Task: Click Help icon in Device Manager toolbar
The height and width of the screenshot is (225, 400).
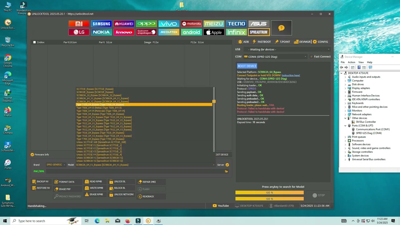Action: coord(359,67)
